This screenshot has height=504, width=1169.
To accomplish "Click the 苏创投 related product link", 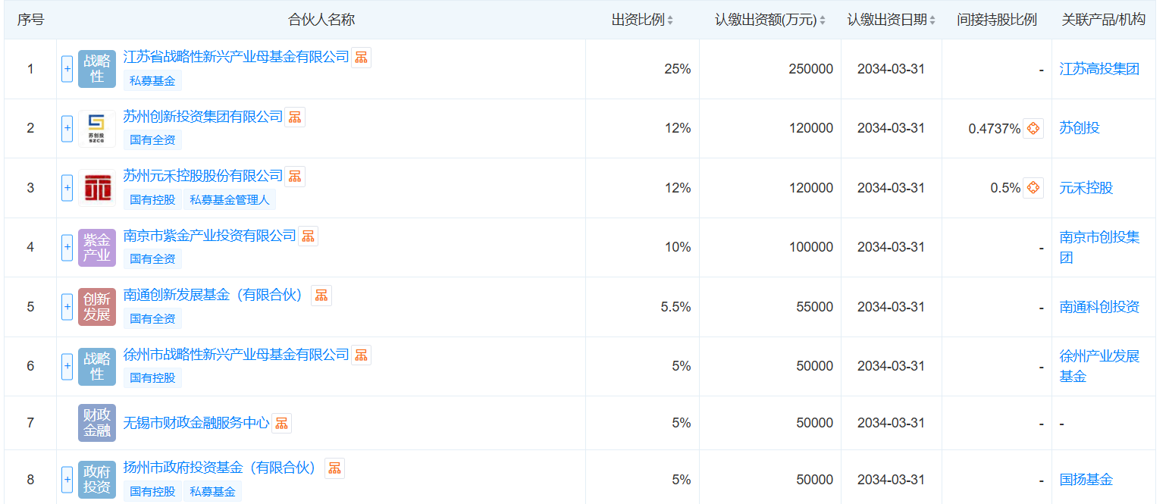I will (1079, 128).
